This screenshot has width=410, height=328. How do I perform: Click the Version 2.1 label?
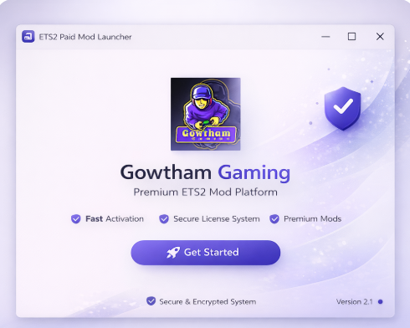pyautogui.click(x=354, y=301)
